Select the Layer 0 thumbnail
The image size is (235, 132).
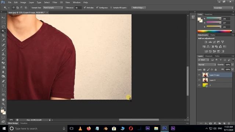(x=205, y=80)
